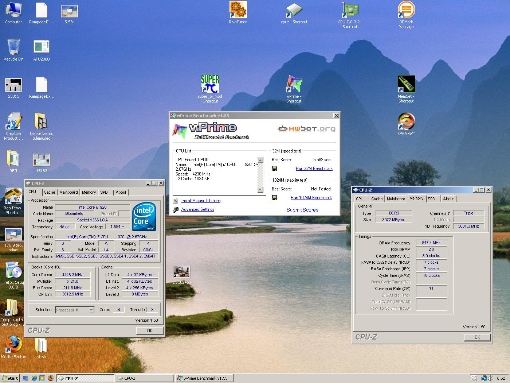The height and width of the screenshot is (383, 510).
Task: Click the save icon beside the 1024M best score
Action: tap(274, 198)
